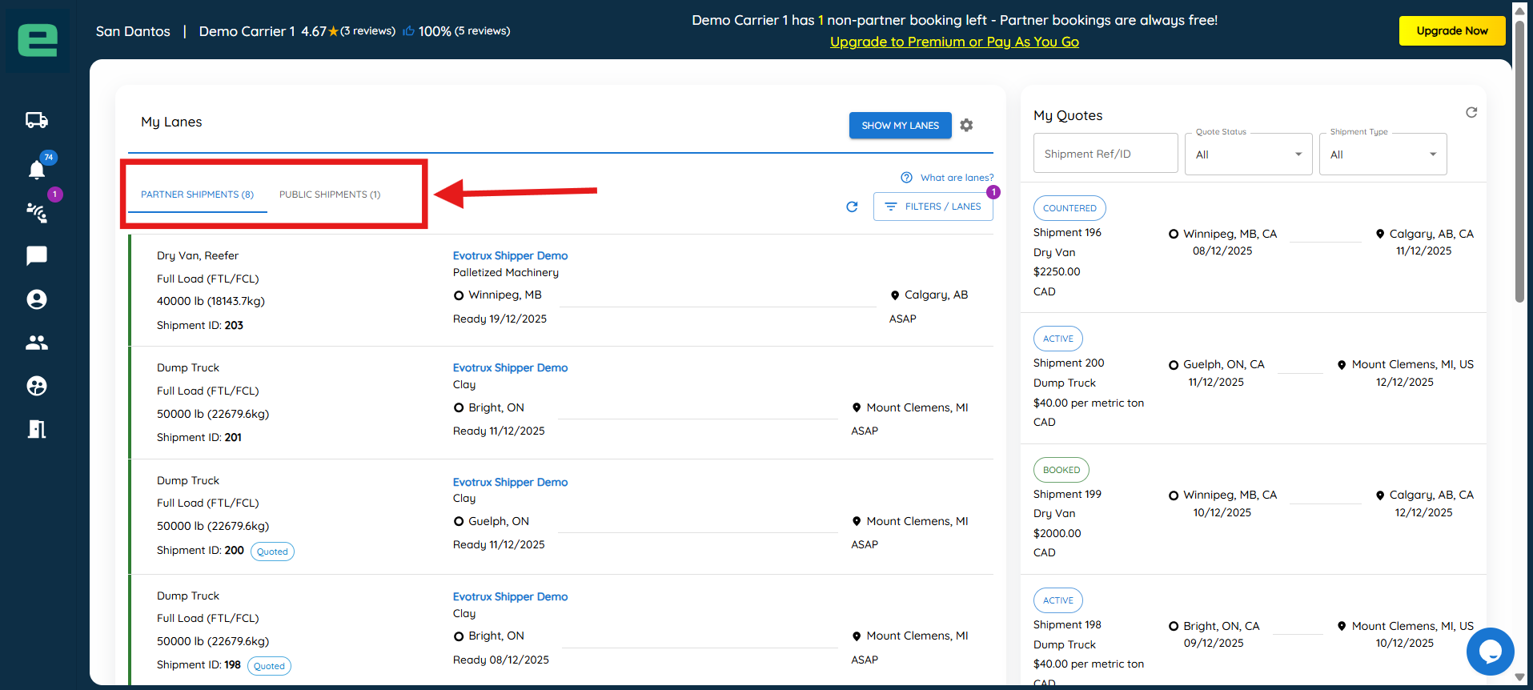1533x690 pixels.
Task: Select the Shipment ID: 201 text
Action: [x=199, y=437]
